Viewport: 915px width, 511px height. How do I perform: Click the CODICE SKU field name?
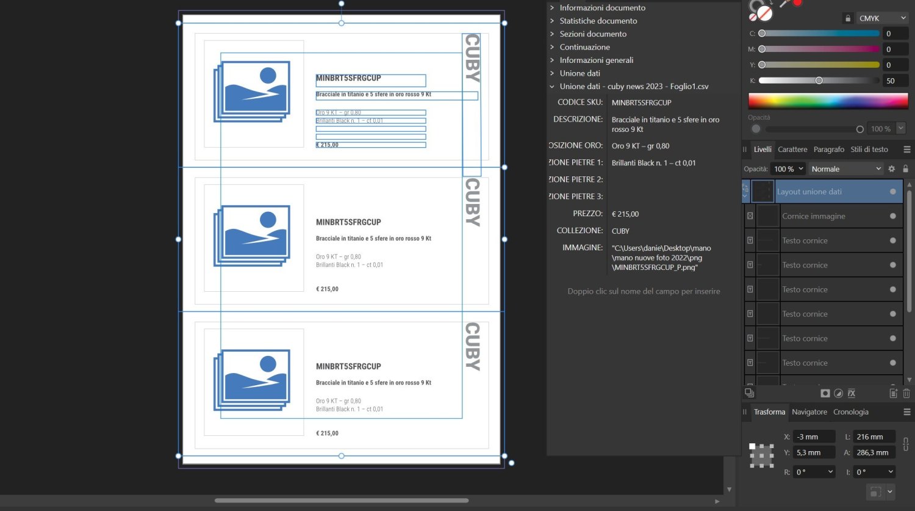pos(579,103)
